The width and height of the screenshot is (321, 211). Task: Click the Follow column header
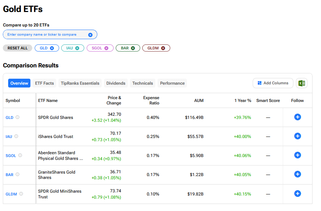pyautogui.click(x=297, y=101)
